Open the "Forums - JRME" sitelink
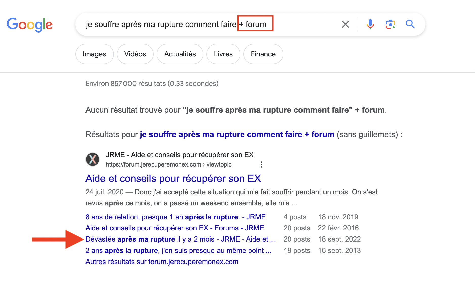The image size is (475, 285). (x=175, y=228)
